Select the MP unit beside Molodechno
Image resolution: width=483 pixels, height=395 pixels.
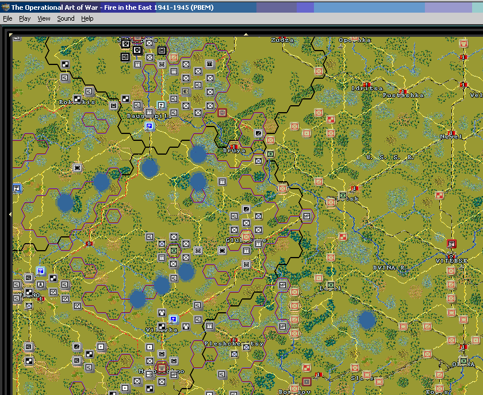point(174,375)
